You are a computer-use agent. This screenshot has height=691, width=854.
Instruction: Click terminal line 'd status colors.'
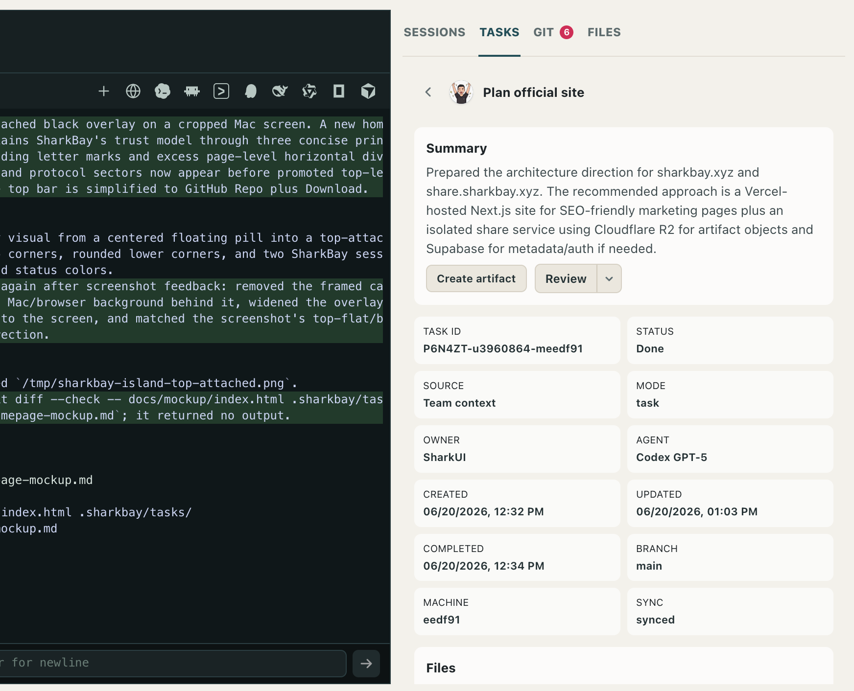click(x=57, y=270)
